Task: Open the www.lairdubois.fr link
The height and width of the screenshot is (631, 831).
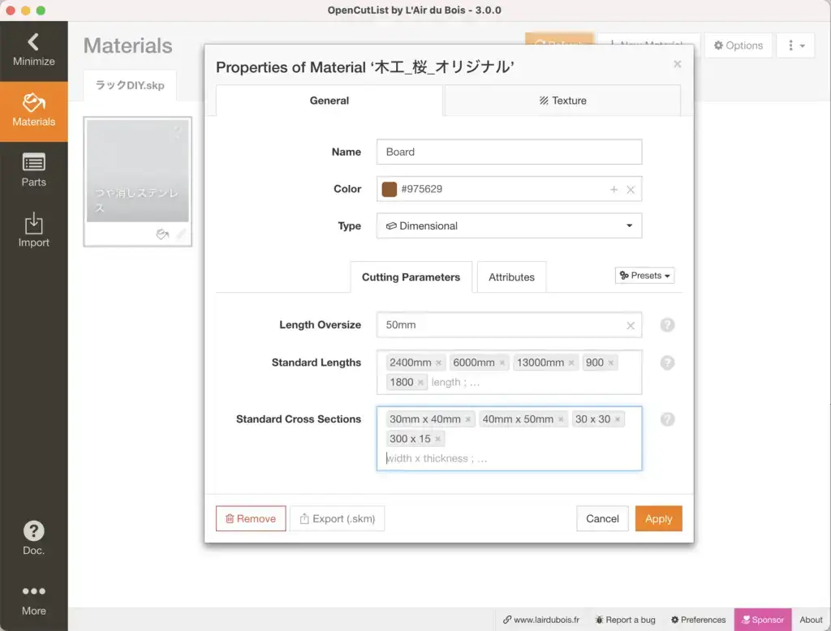Action: tap(541, 620)
